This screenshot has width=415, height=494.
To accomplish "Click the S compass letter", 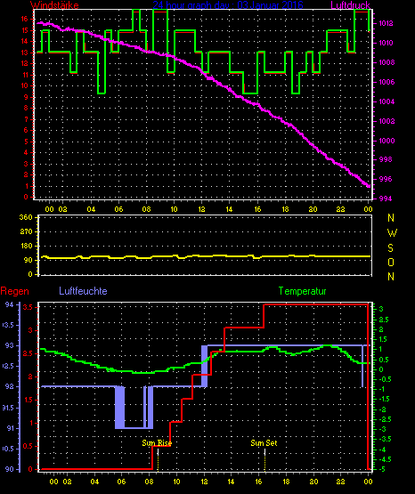I will click(390, 248).
